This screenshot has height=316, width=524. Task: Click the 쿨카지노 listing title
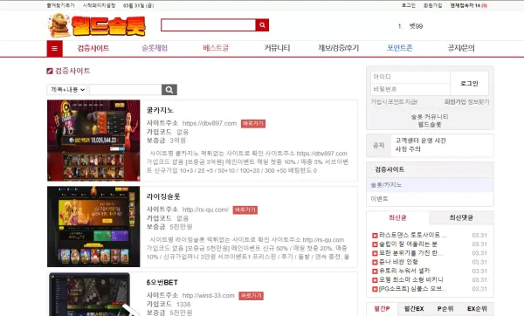(x=160, y=110)
